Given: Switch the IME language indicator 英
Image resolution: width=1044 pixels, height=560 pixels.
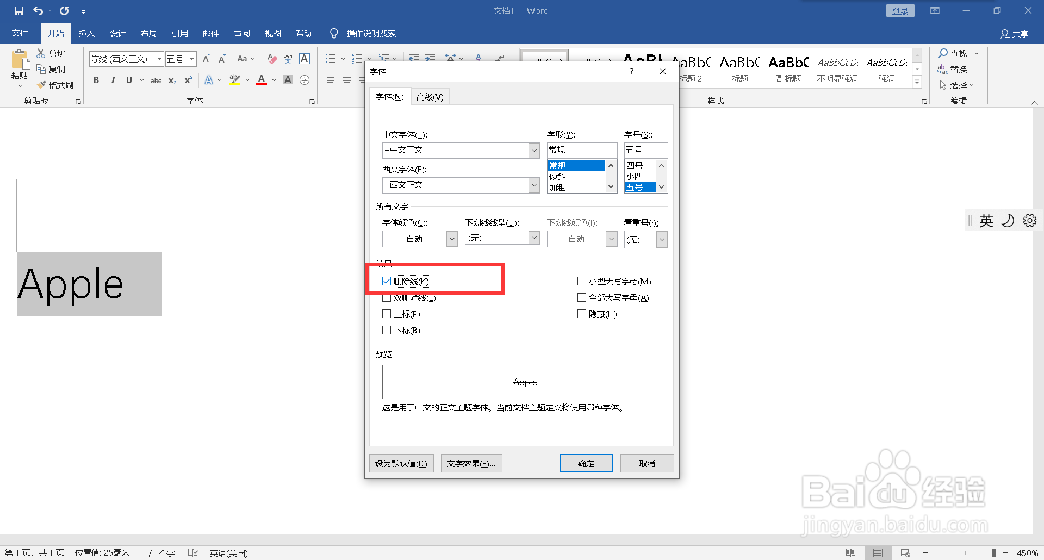Looking at the screenshot, I should click(x=986, y=220).
